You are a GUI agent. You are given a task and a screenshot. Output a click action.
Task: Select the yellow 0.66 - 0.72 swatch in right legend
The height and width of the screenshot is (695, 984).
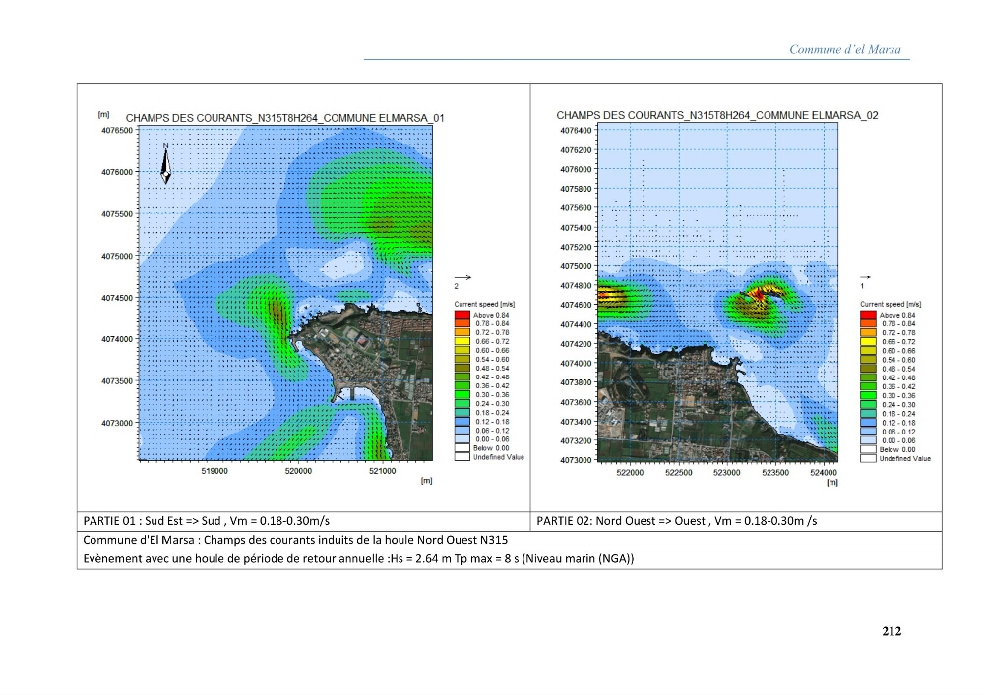point(868,341)
